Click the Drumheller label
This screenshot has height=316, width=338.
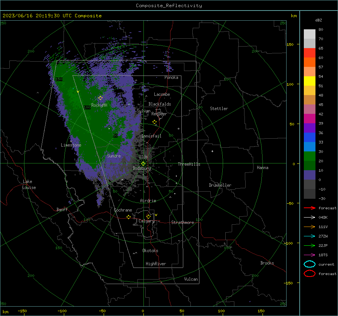tap(220, 185)
